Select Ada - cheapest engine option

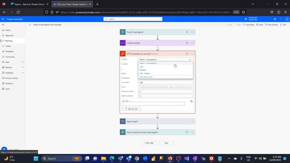click(x=165, y=73)
